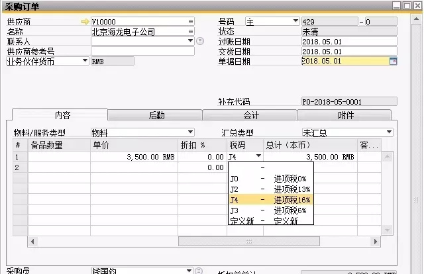Open the 附件 tab

346,115
